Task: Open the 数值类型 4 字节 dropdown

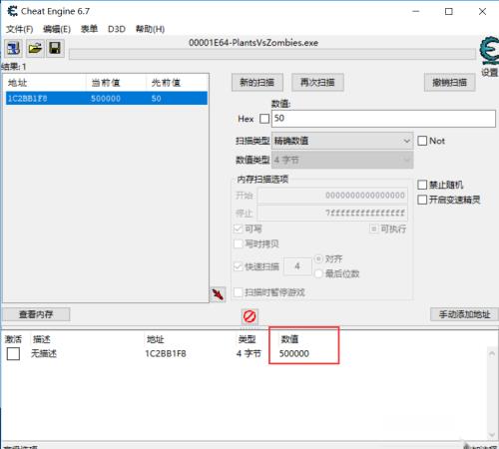Action: point(342,160)
